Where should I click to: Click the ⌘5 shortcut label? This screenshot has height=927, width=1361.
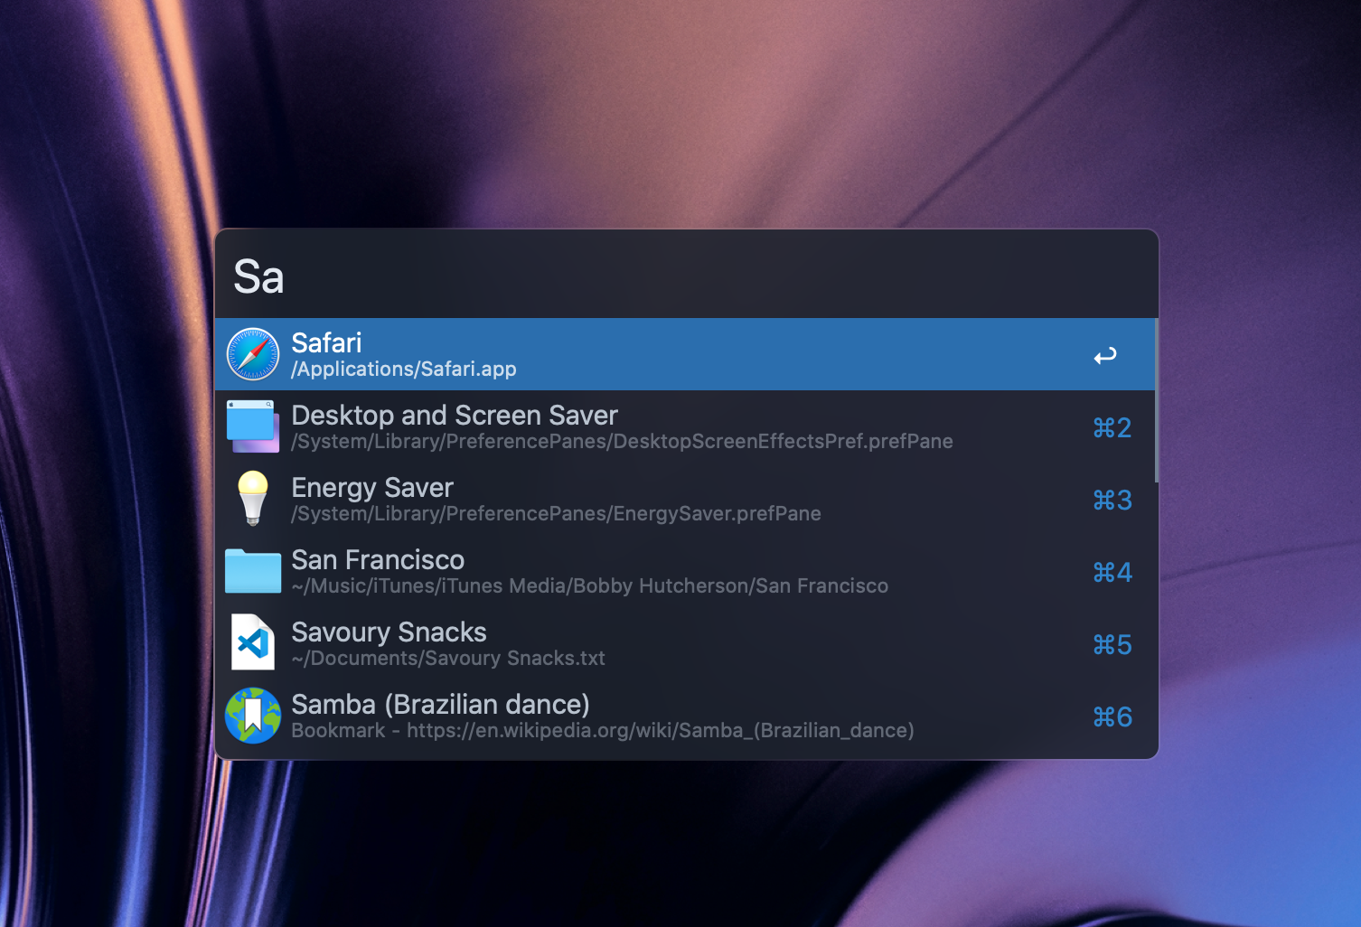tap(1112, 644)
